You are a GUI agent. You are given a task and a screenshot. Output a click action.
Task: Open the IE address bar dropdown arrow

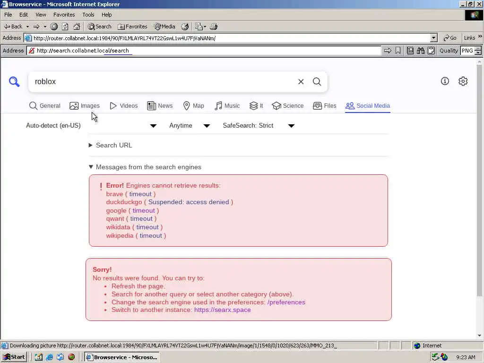[434, 38]
